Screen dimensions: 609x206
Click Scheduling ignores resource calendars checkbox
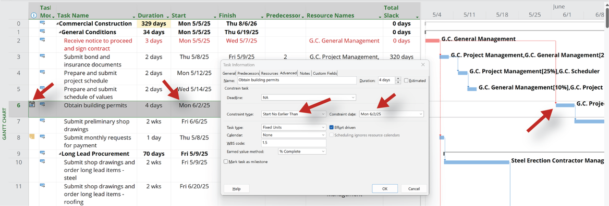pos(331,135)
